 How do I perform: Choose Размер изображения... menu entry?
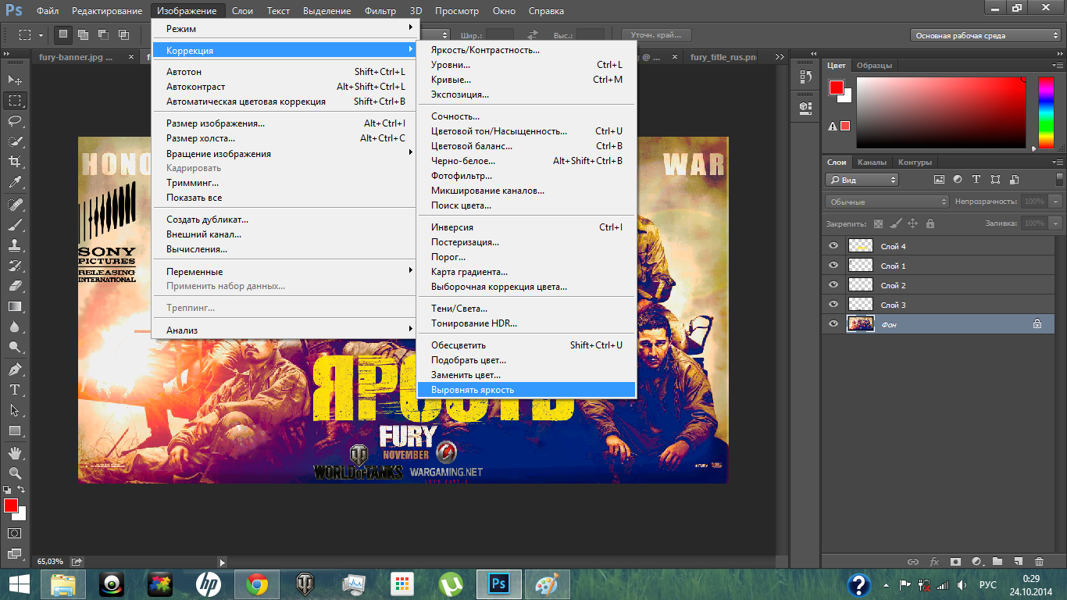click(286, 123)
